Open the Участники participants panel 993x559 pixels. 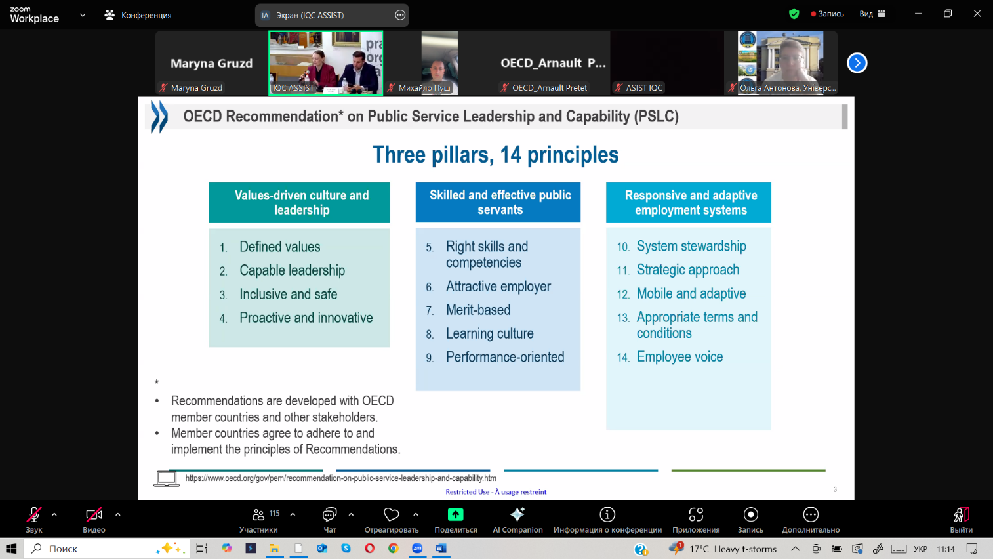pyautogui.click(x=258, y=520)
